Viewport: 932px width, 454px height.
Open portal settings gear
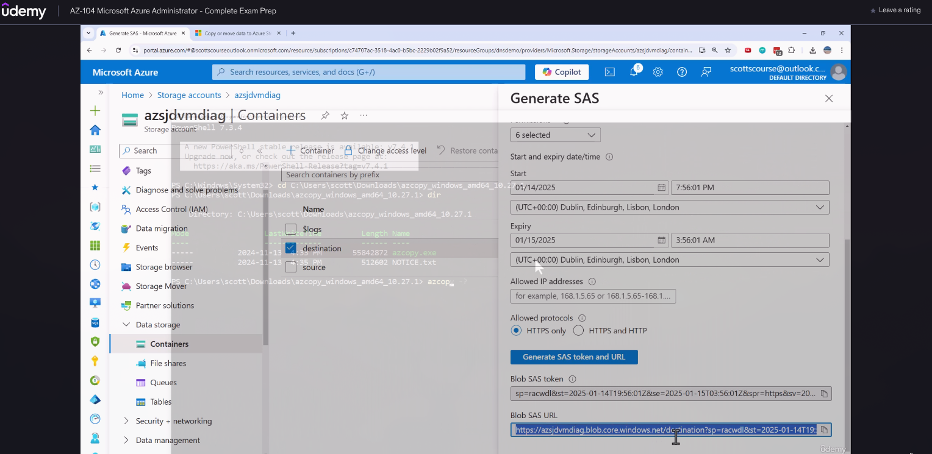pos(658,72)
